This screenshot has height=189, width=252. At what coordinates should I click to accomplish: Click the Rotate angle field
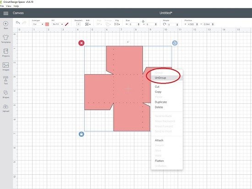[172, 24]
